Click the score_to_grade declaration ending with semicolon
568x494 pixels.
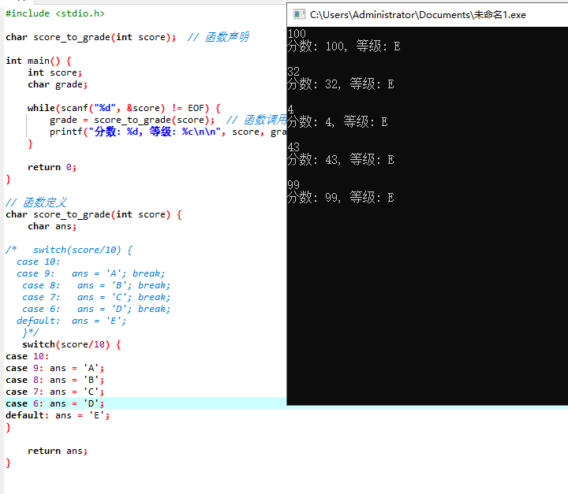point(91,37)
